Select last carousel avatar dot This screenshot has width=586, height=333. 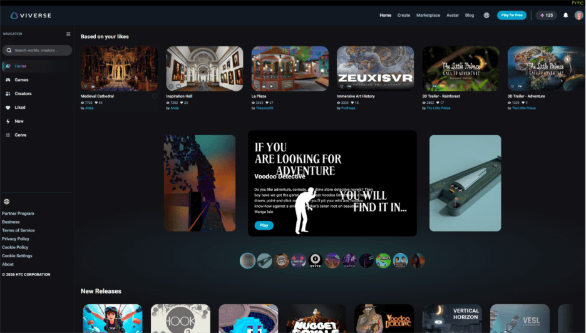coord(417,261)
